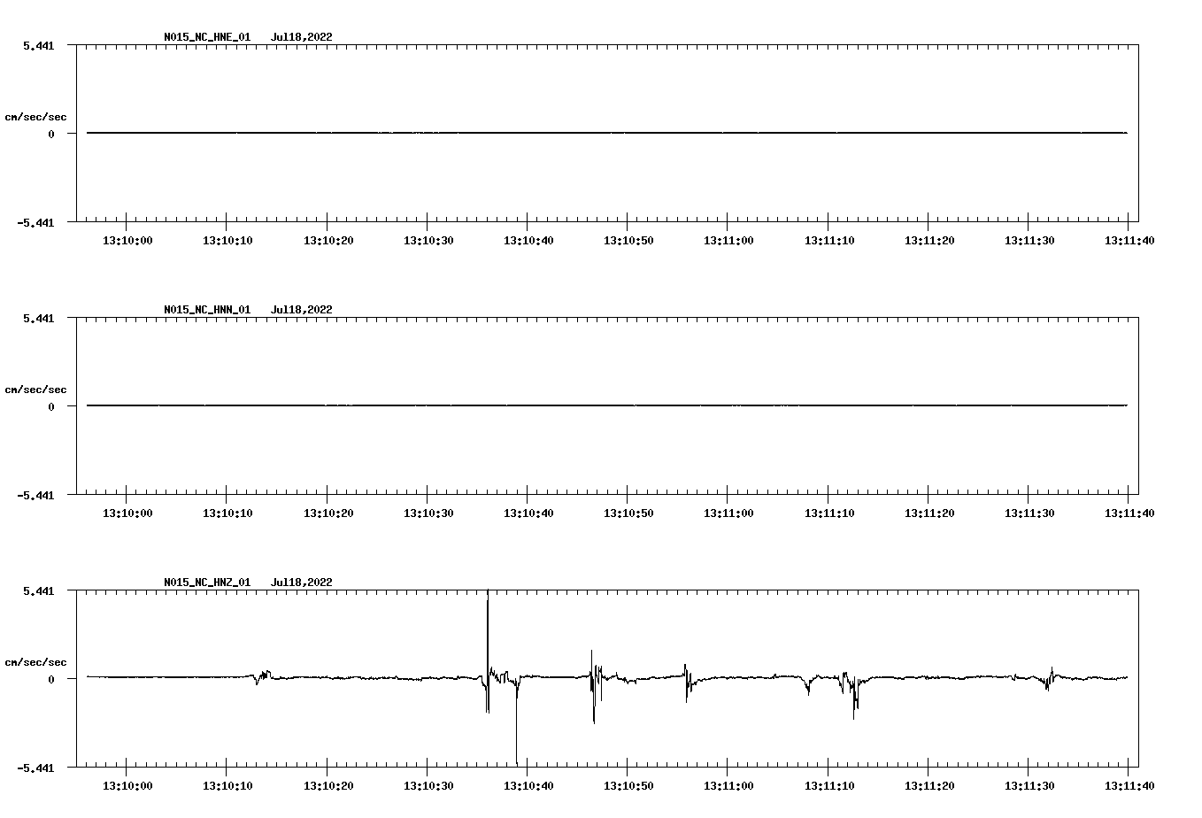Viewport: 1202px width, 818px height.
Task: Click the Jul18,2022 date on HNE plot
Action: click(x=302, y=37)
